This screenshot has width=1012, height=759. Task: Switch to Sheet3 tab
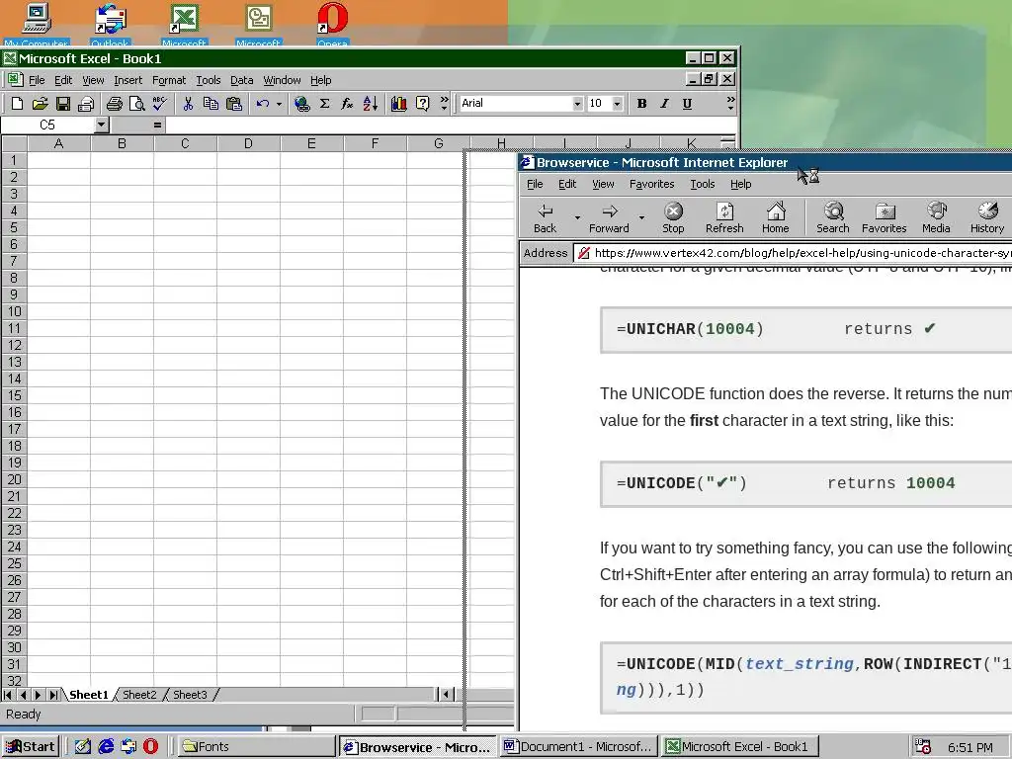pos(190,695)
